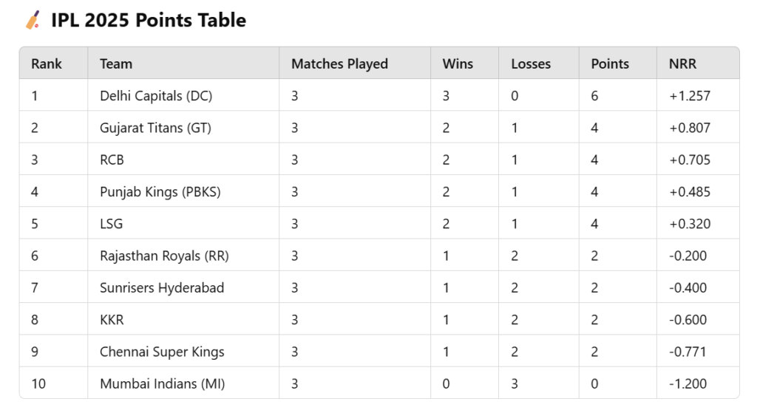Select the Gujarat Titans (GT) cell

coord(155,128)
